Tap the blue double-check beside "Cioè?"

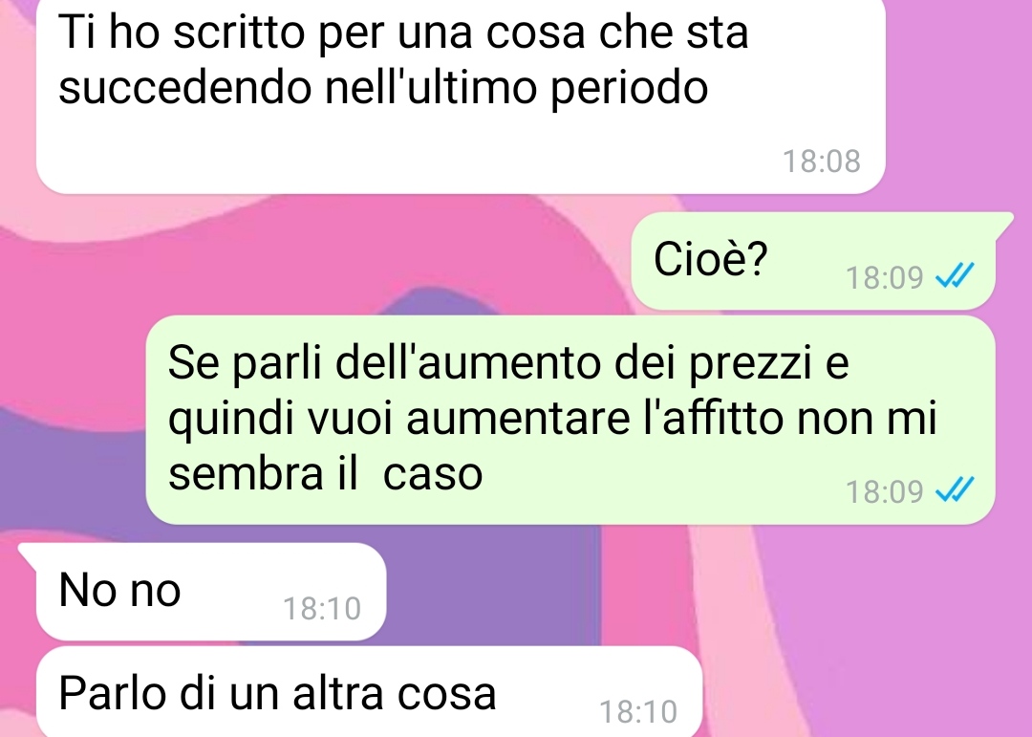(955, 276)
